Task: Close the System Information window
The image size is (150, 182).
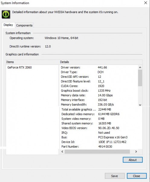Action: 145,3
